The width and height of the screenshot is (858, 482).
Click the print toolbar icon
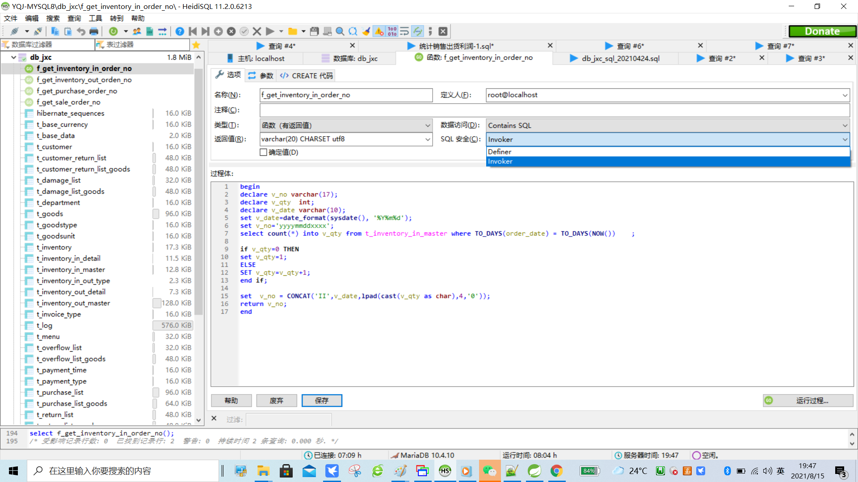[x=94, y=31]
